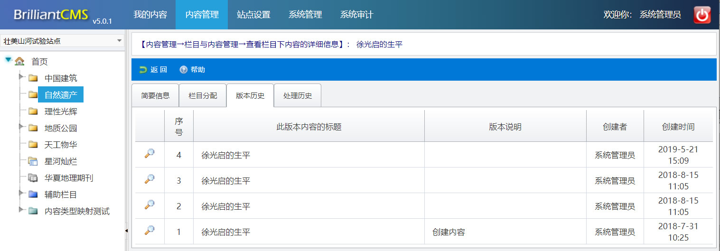This screenshot has width=720, height=251.
Task: Open version 1 details with magnifier icon
Action: click(150, 231)
